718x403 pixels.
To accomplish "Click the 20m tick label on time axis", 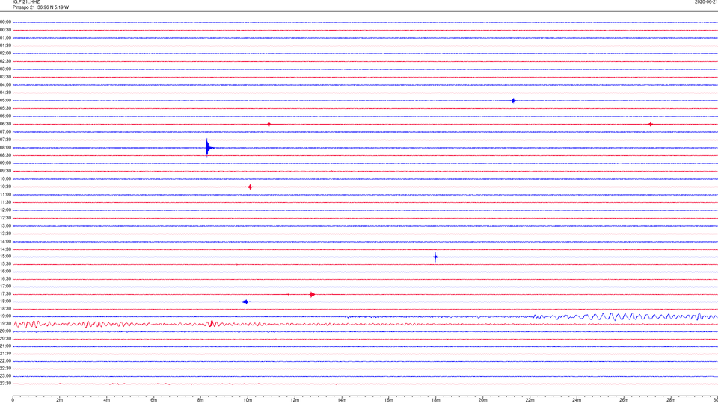I will pyautogui.click(x=482, y=400).
